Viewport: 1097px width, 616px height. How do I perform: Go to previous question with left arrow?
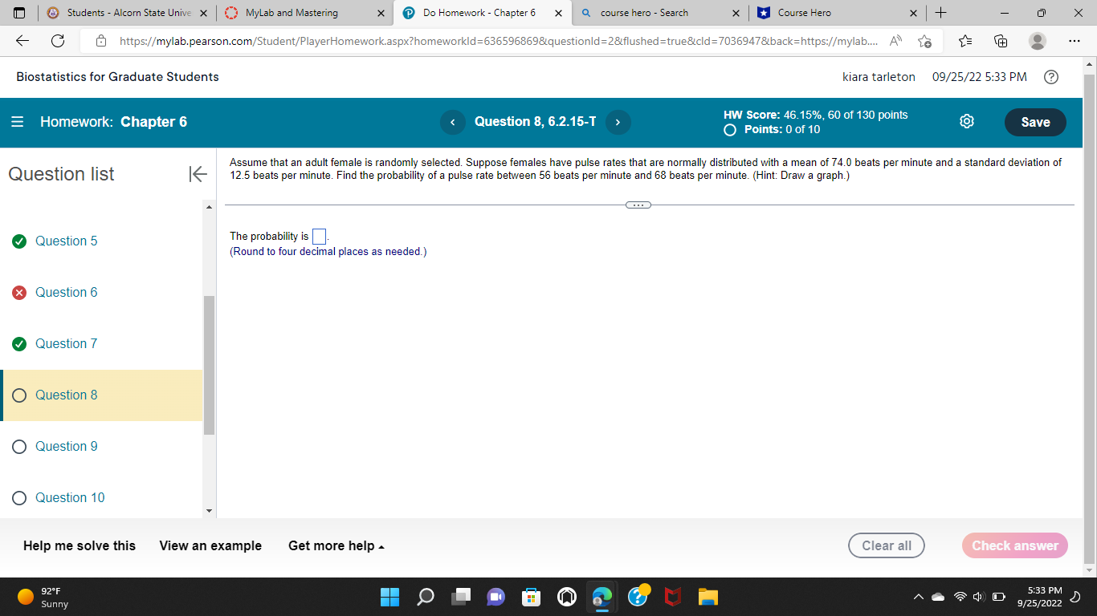click(453, 122)
